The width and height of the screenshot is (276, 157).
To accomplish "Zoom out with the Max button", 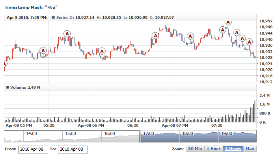I will [250, 149].
